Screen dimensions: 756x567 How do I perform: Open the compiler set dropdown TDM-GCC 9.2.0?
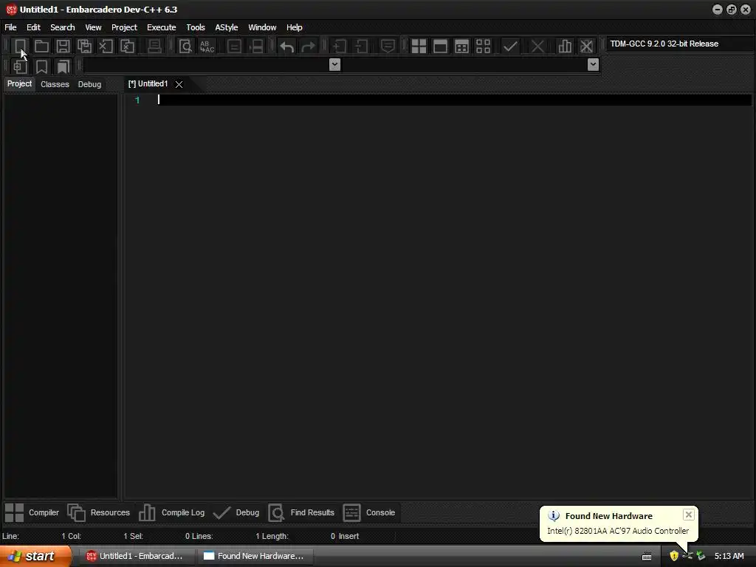coord(680,44)
